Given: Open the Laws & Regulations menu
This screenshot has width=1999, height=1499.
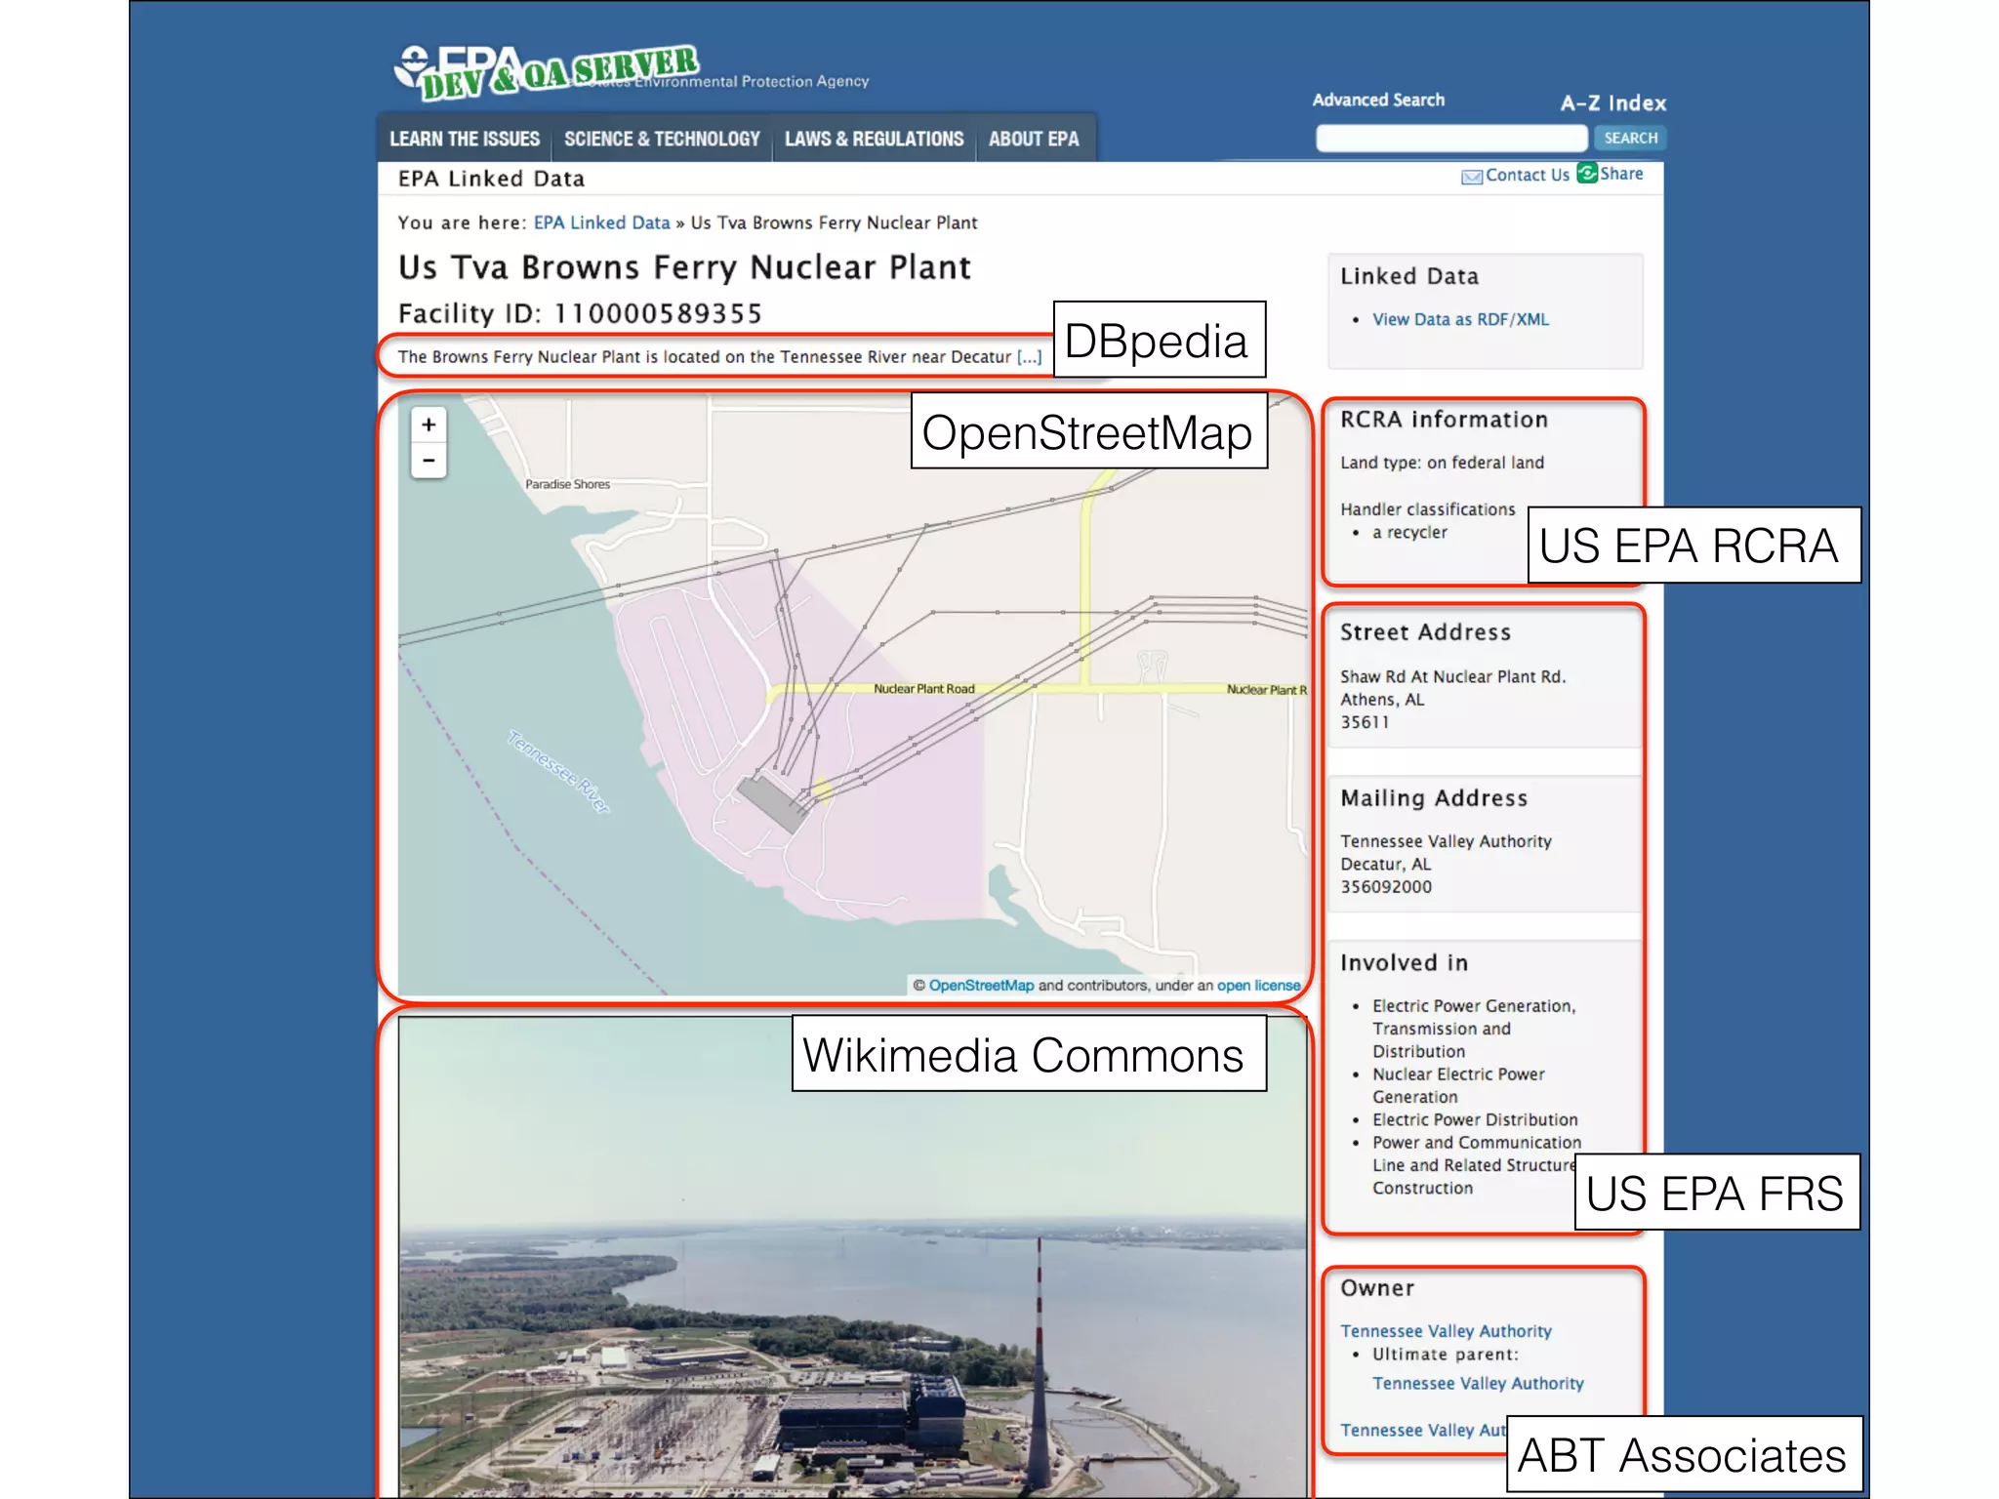Looking at the screenshot, I should click(x=874, y=139).
